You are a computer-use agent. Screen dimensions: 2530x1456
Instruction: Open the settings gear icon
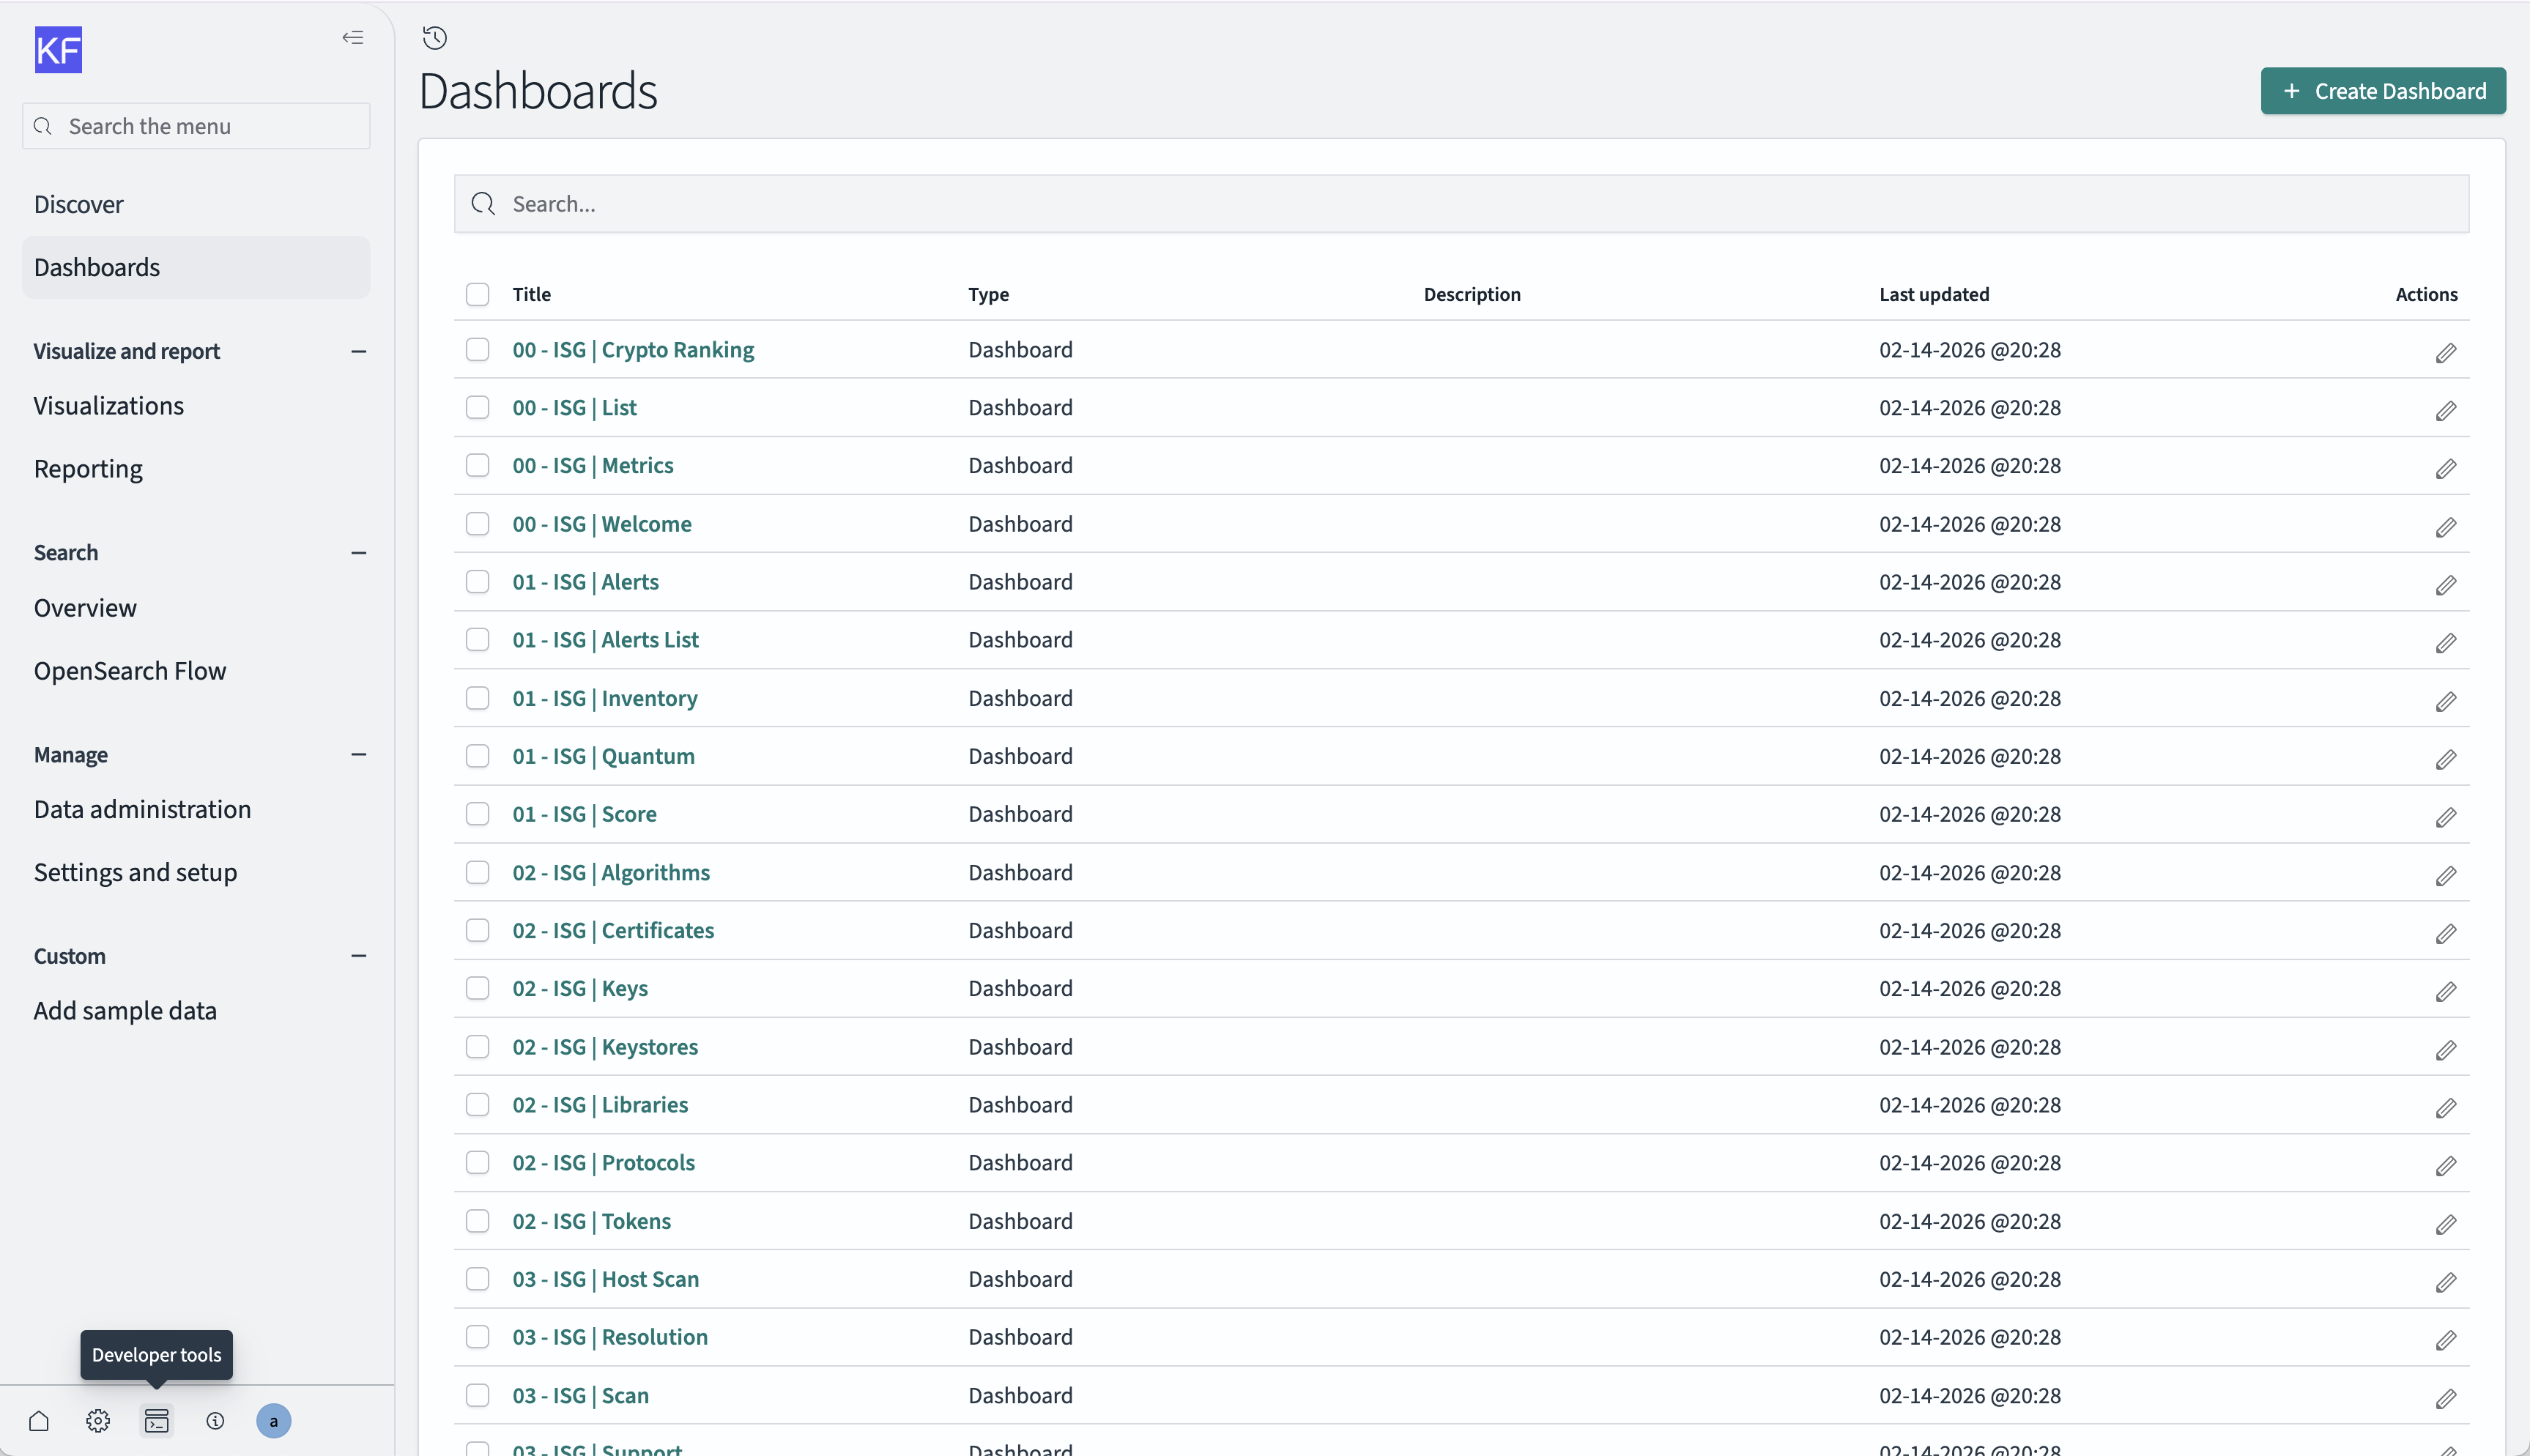tap(98, 1421)
